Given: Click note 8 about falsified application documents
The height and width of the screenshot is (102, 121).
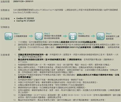Looking at the screenshot, I should pos(58,82).
